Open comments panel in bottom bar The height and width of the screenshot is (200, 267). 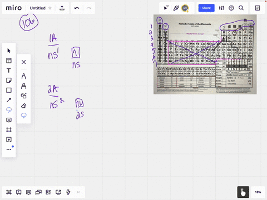point(28,192)
